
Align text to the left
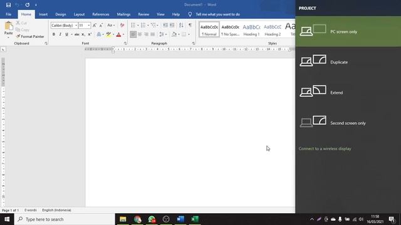click(x=133, y=34)
